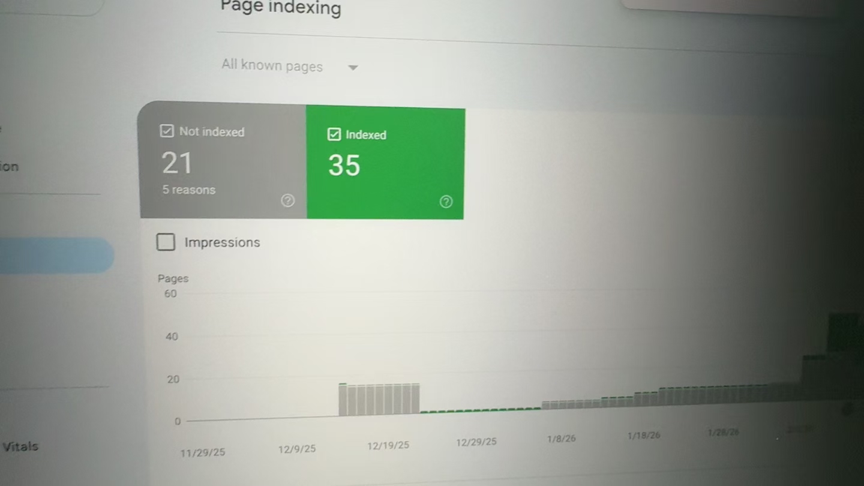Enable the Impressions checkbox
Image resolution: width=864 pixels, height=486 pixels.
[x=166, y=242]
